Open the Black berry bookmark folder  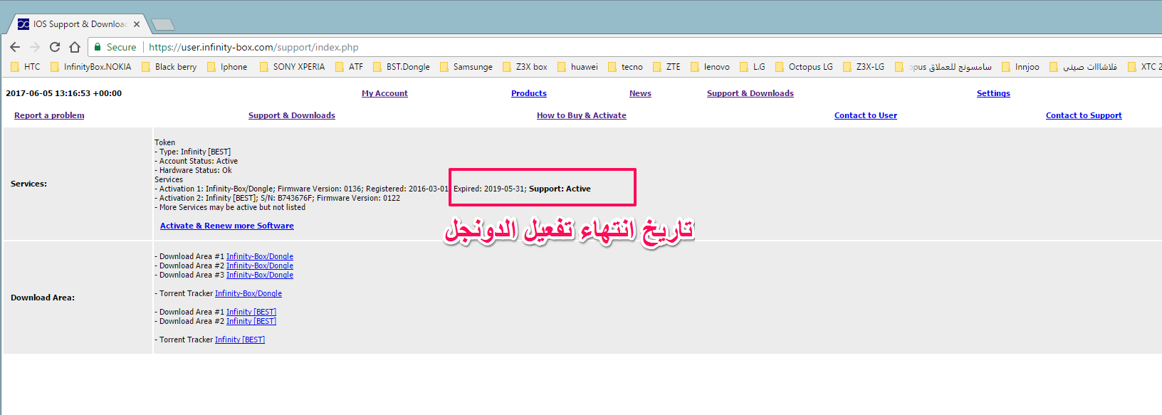[169, 67]
